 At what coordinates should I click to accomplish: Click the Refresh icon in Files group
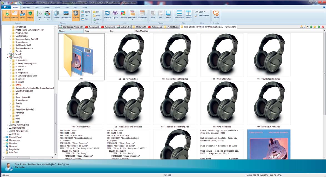click(107, 15)
